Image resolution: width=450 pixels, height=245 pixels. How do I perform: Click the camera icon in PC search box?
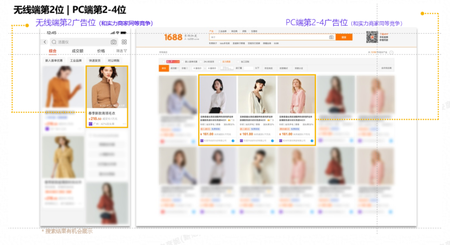331,37
